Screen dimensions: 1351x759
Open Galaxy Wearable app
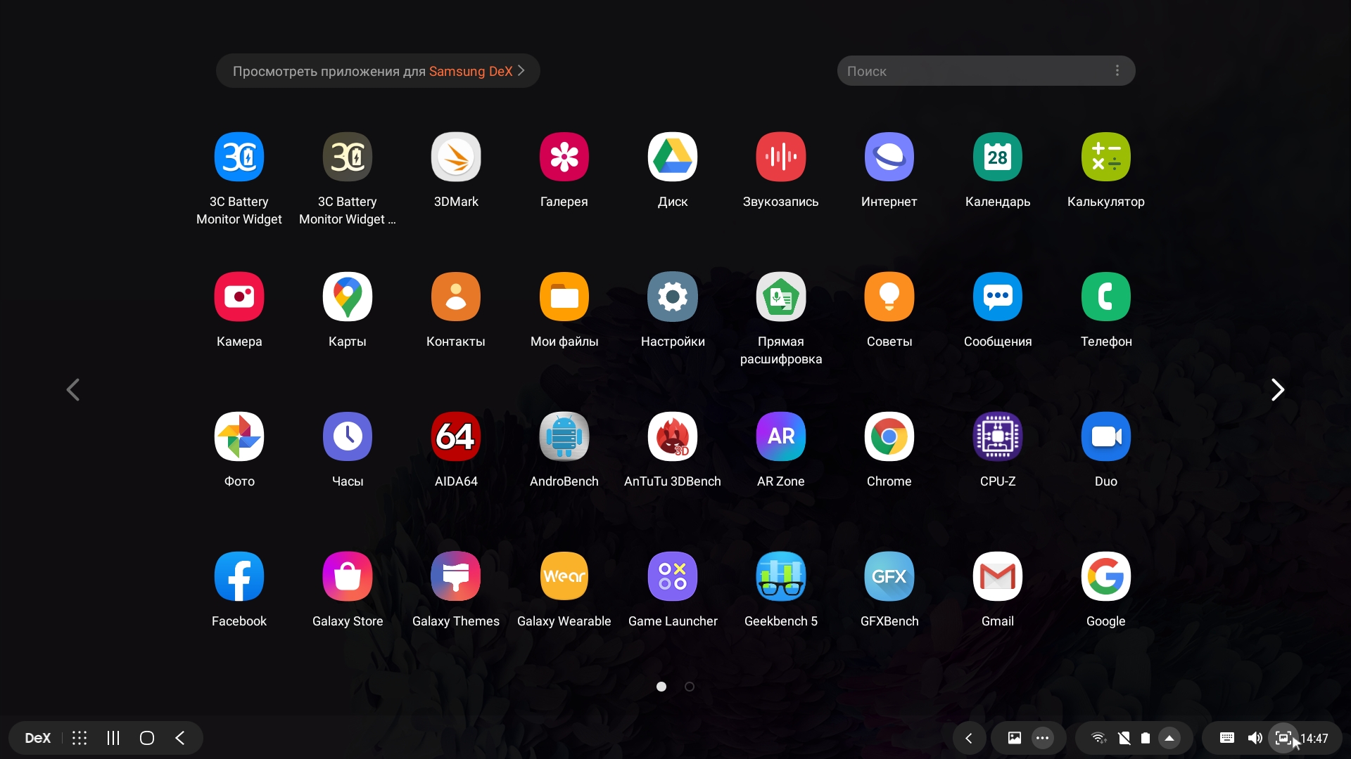click(x=564, y=576)
